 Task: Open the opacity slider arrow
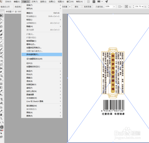(114, 7)
